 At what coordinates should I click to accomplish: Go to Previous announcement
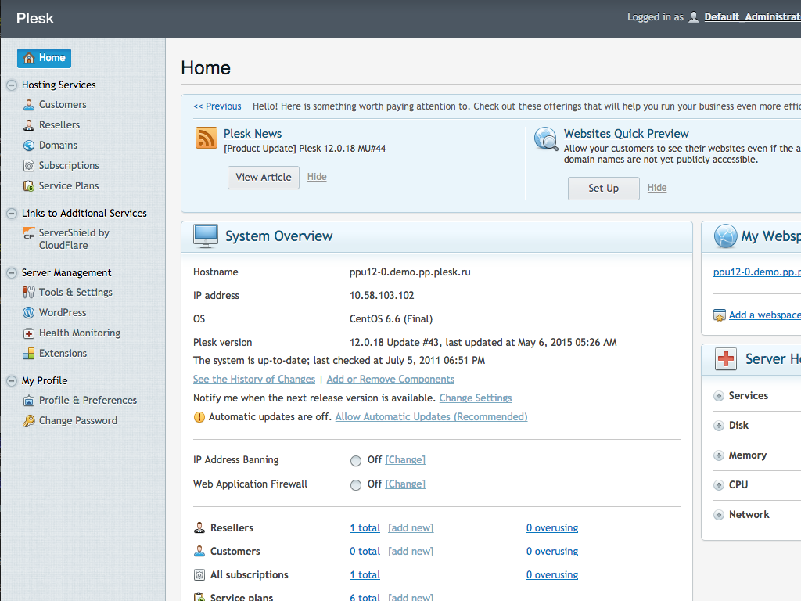point(217,106)
